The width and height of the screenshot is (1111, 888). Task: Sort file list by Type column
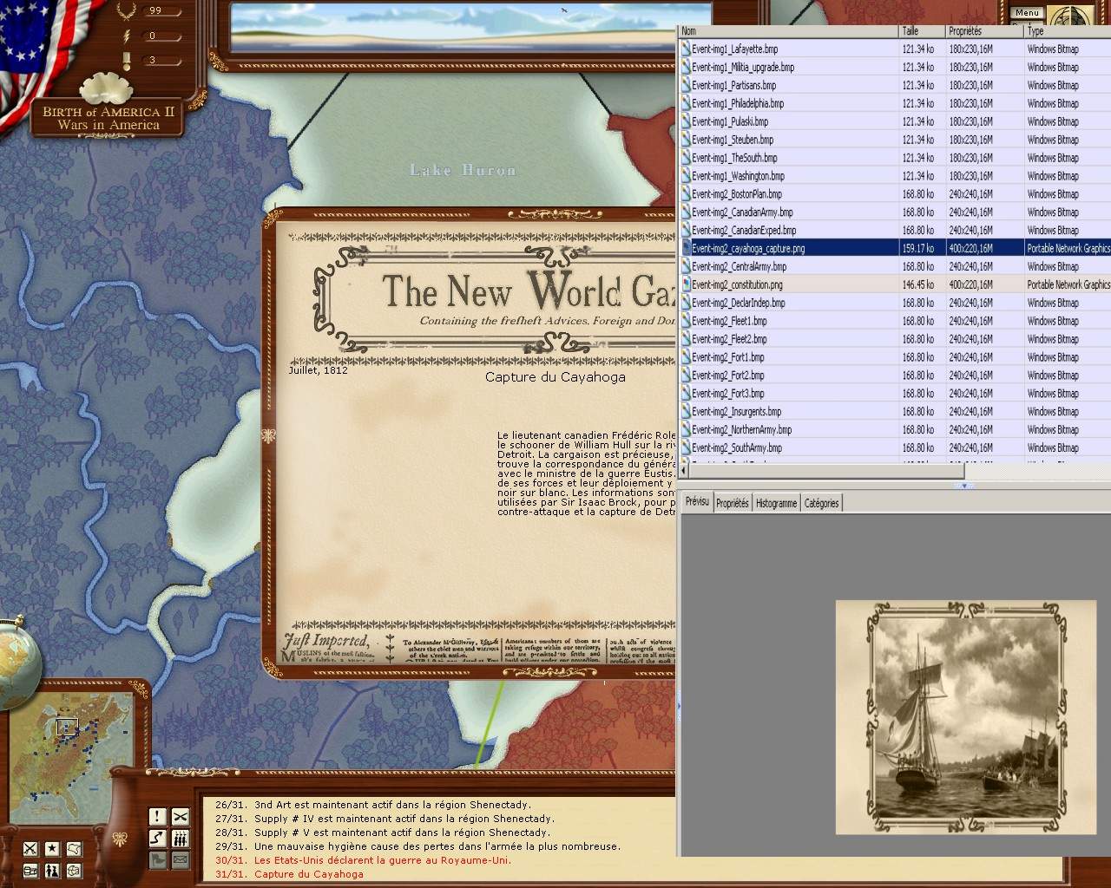(1066, 31)
